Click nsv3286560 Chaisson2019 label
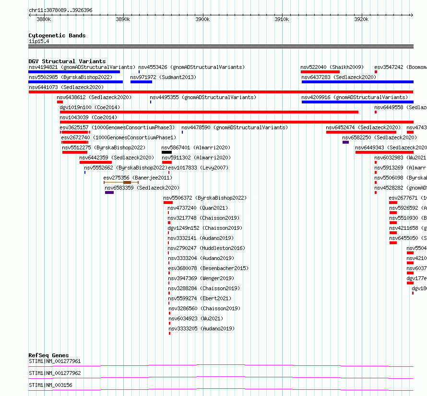 pyautogui.click(x=204, y=308)
